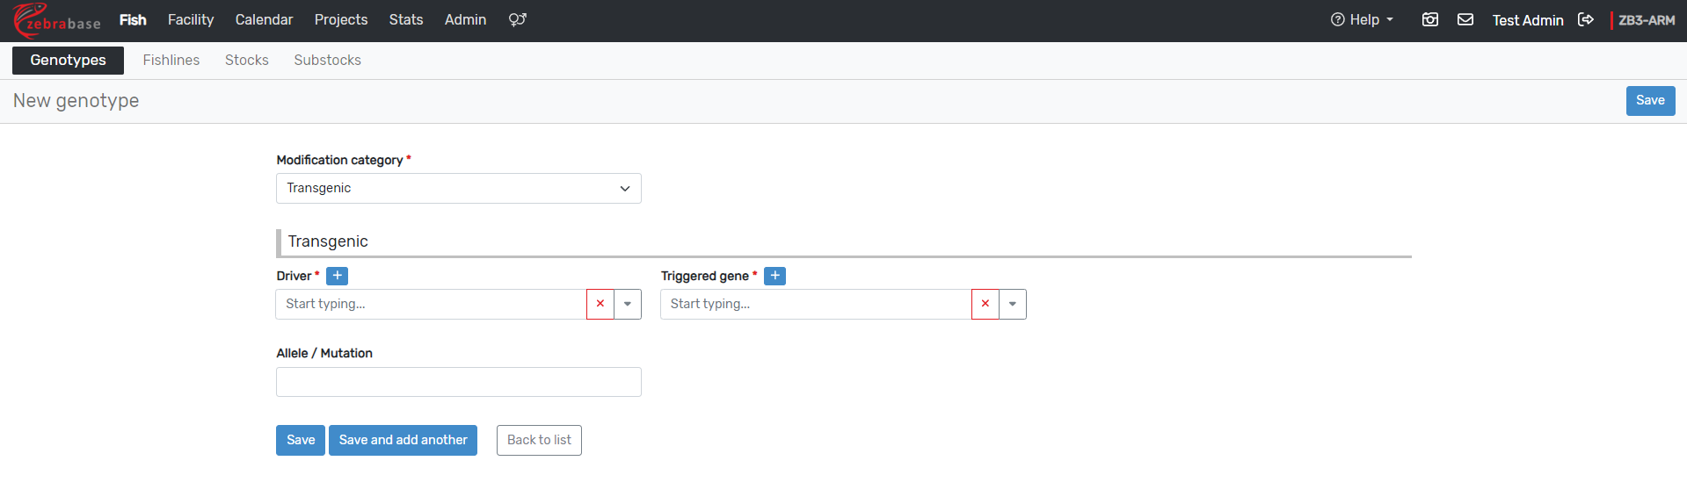Click the Allele / Mutation text field

point(458,382)
